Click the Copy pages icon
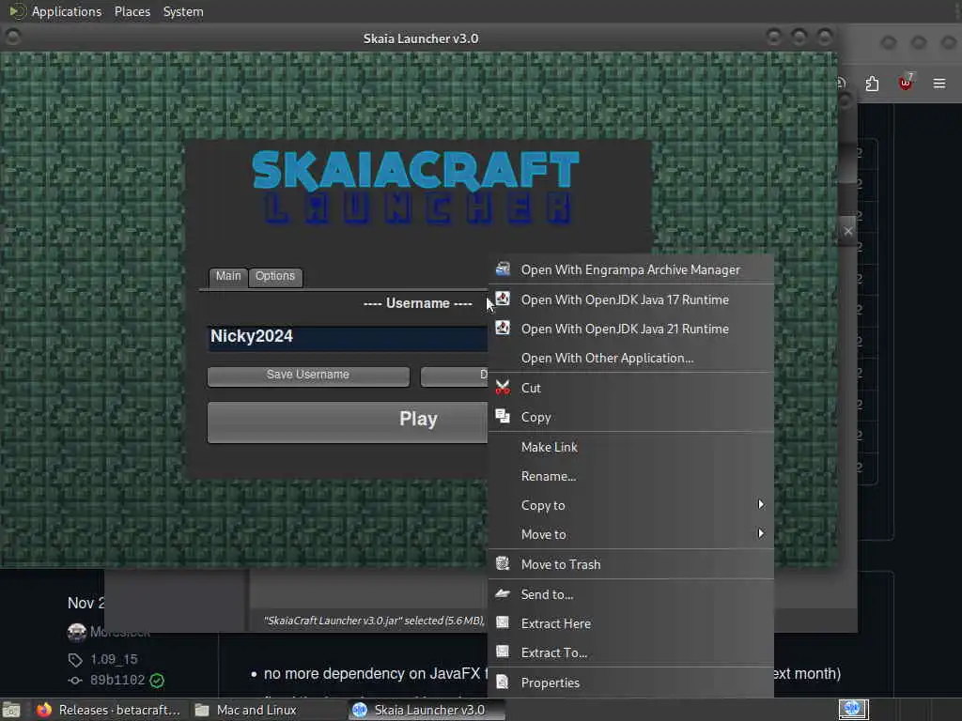The width and height of the screenshot is (962, 721). tap(503, 416)
